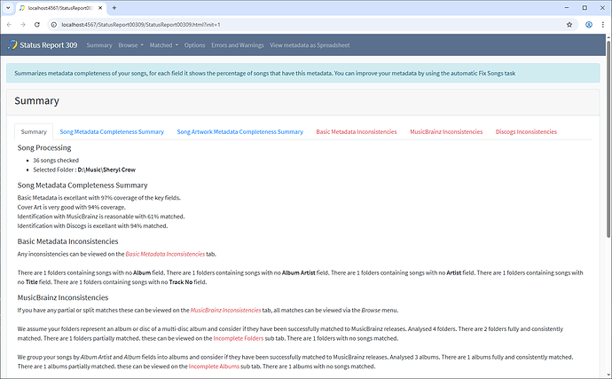Click the Status Report 309 logo icon

click(x=12, y=44)
